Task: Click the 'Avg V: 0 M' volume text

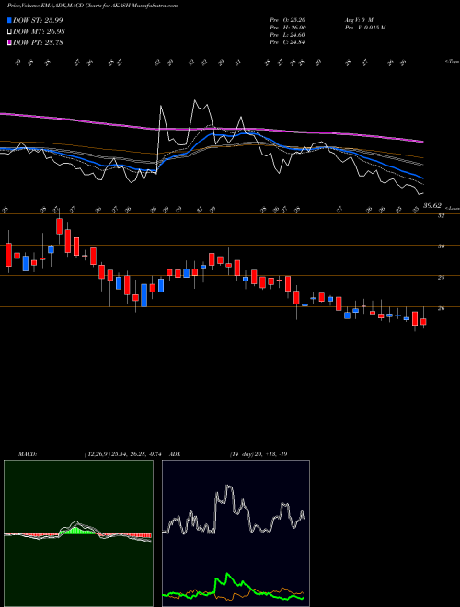Action: [358, 20]
